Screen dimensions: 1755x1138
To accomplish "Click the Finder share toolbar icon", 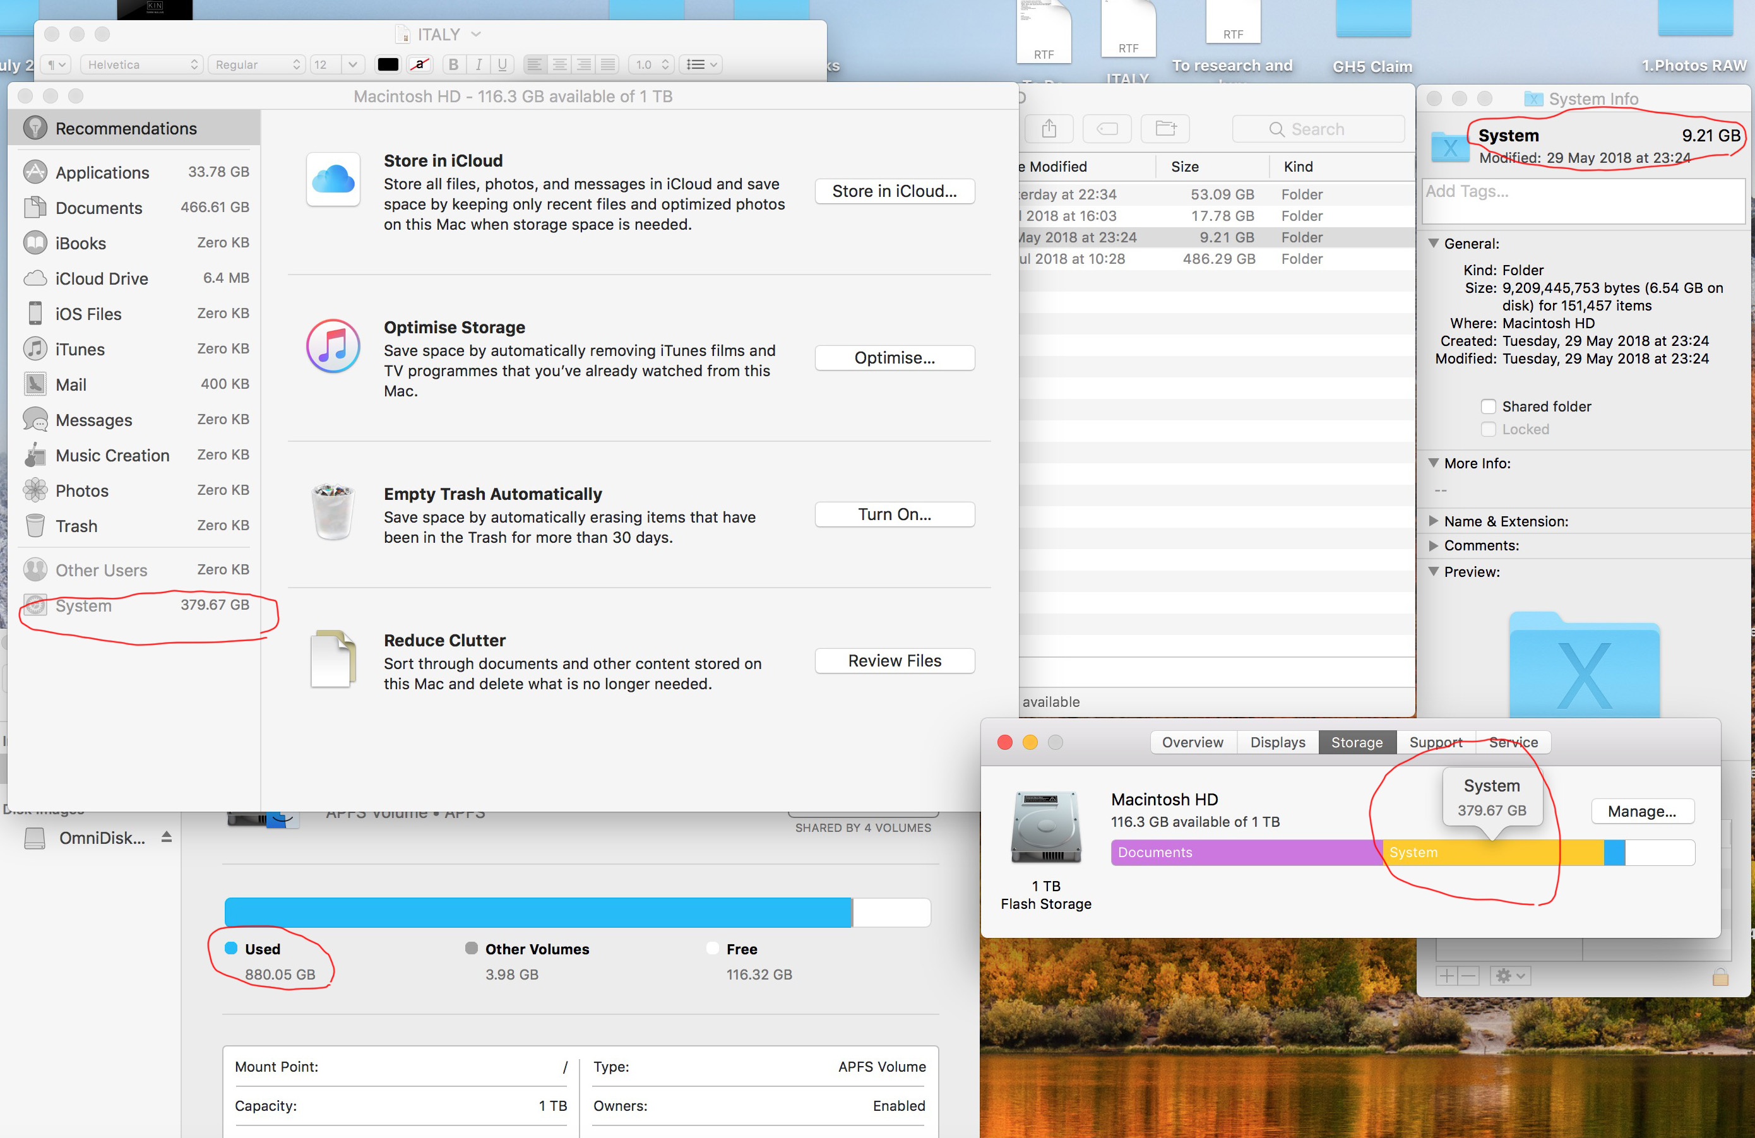I will pyautogui.click(x=1049, y=129).
